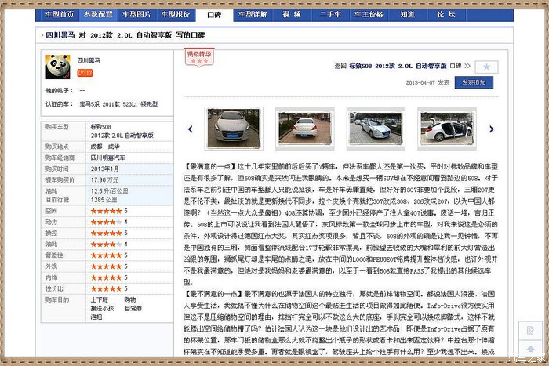
Task: Open the 论坛 tab
Action: click(x=445, y=14)
